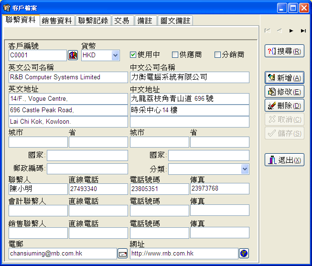Viewport: 312px width, 266px height.
Task: Go to previous record arrow
Action: 280,31
